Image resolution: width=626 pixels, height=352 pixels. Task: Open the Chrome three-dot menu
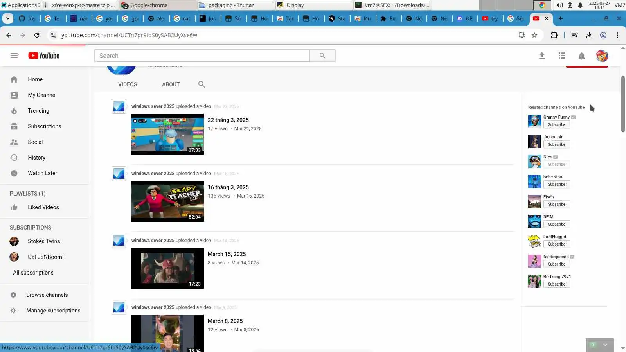617,35
